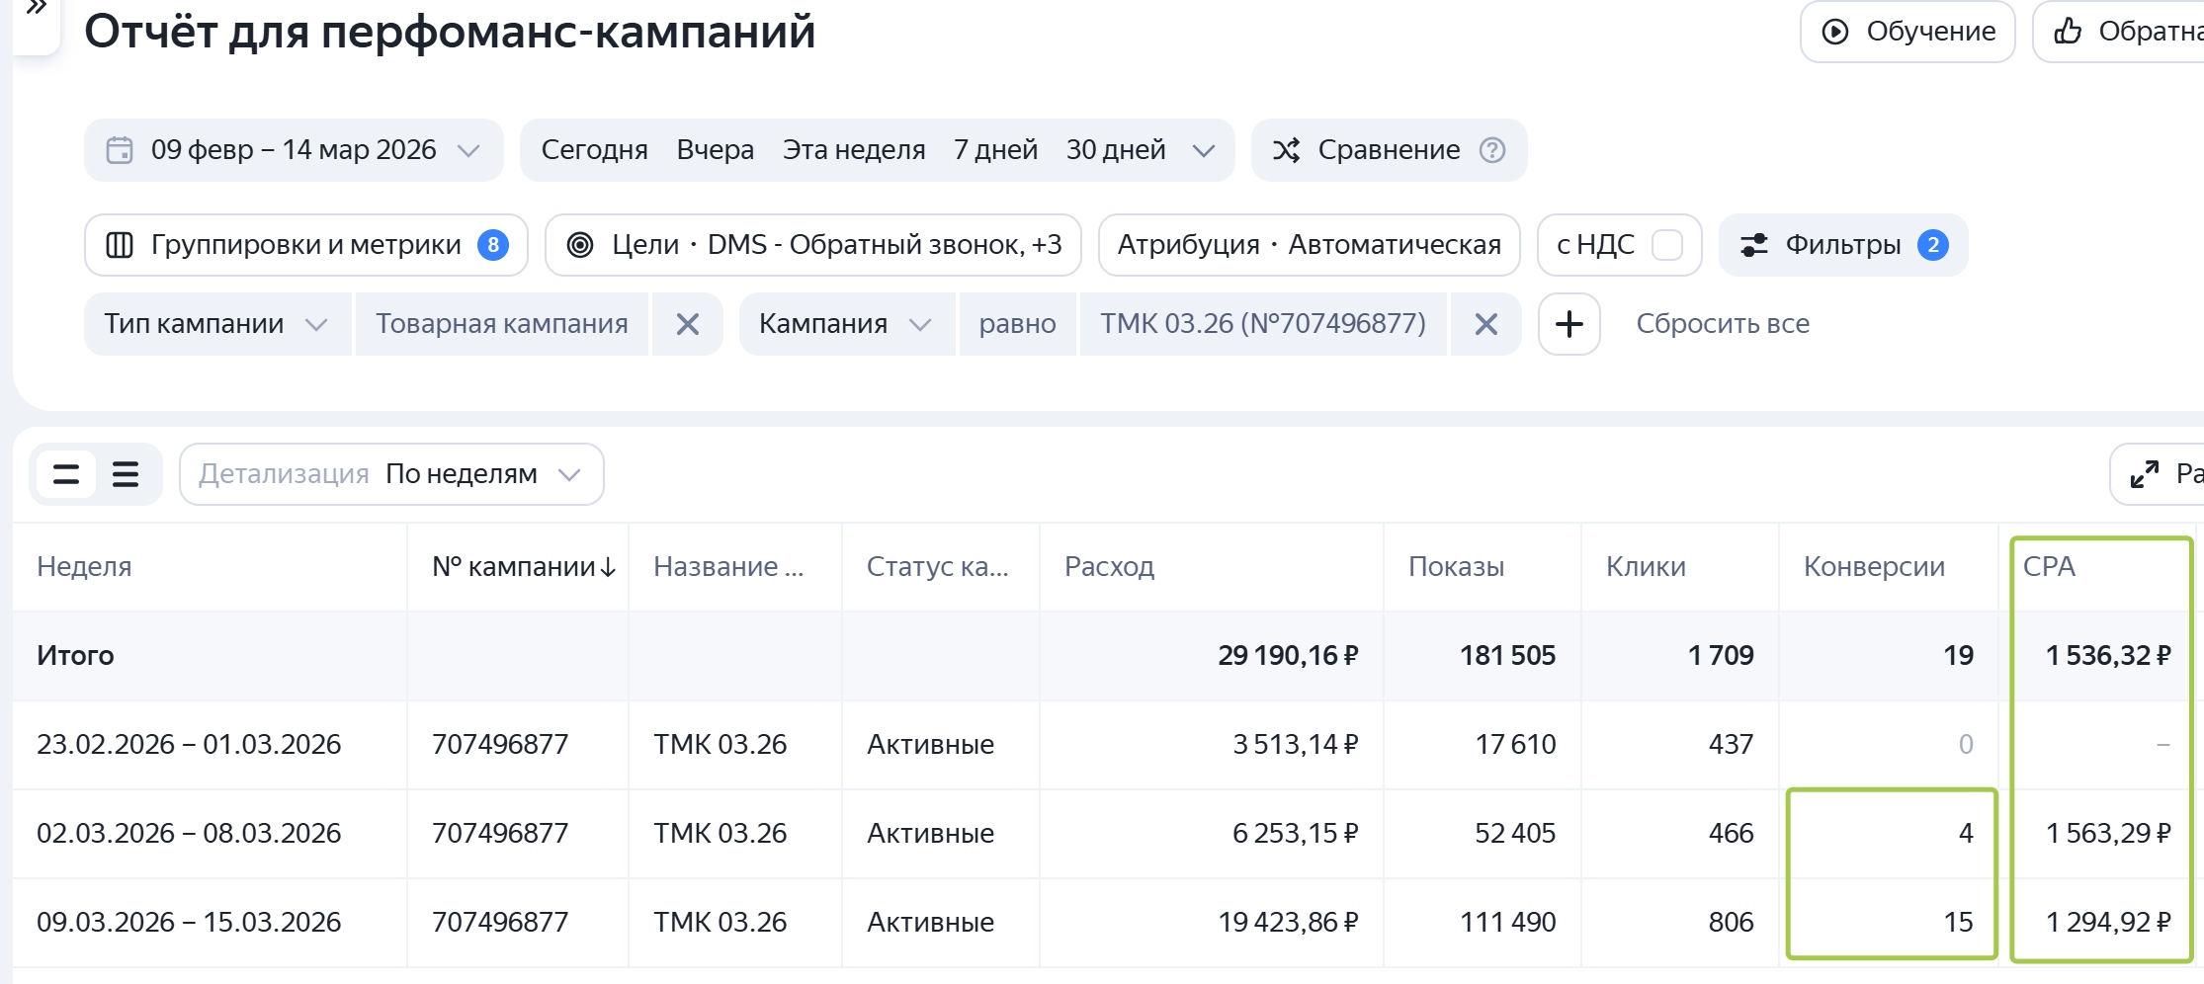Click Сбросить все link

(1723, 324)
